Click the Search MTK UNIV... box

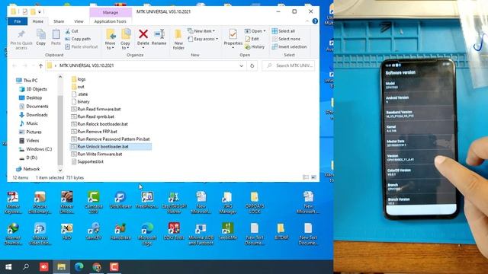click(x=288, y=65)
